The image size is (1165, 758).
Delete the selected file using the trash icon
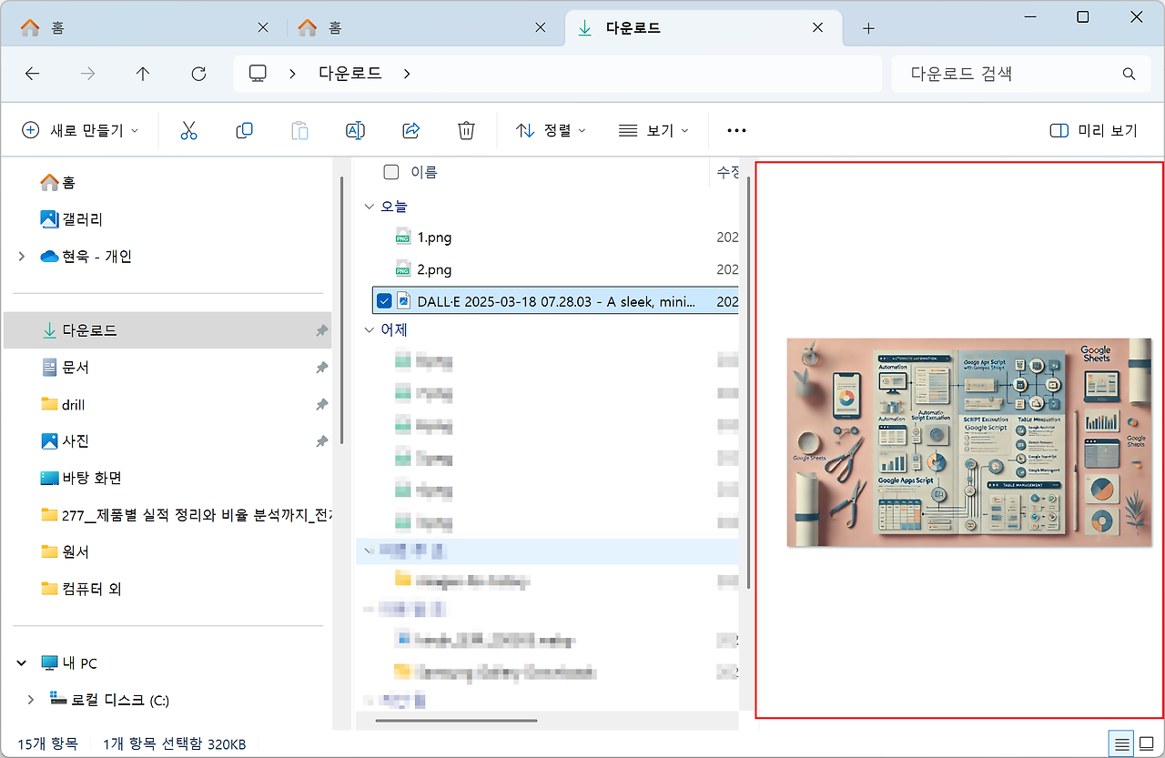tap(466, 130)
